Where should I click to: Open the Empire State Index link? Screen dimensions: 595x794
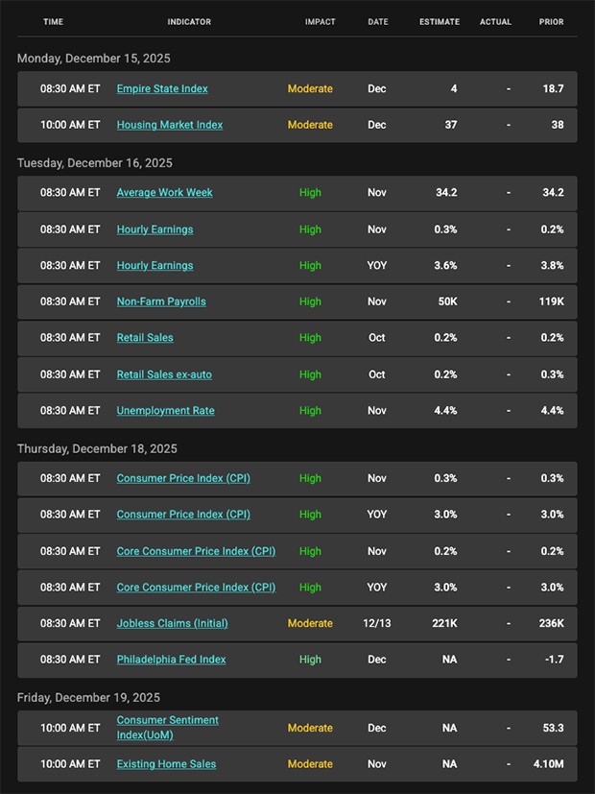162,88
